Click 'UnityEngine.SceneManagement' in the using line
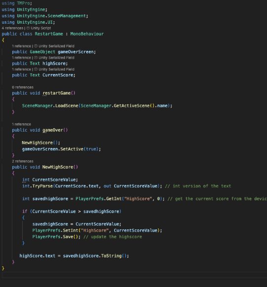Image resolution: width=267 pixels, height=287 pixels. tap(51, 16)
